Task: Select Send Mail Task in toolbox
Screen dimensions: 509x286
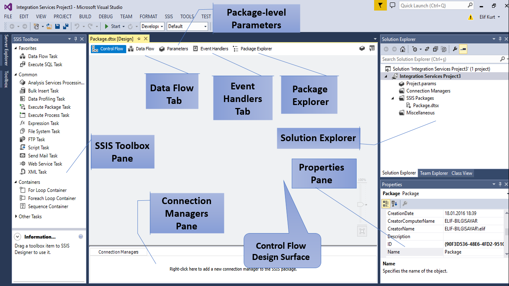Action: pos(42,156)
